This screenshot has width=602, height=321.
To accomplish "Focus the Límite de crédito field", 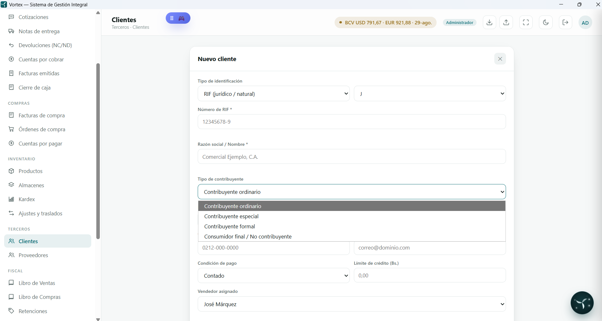I will coord(430,275).
